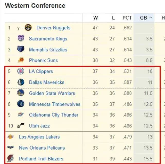This screenshot has height=164, width=165.
Task: Click the Oklahoma City Thunder logo
Action: click(x=21, y=115)
